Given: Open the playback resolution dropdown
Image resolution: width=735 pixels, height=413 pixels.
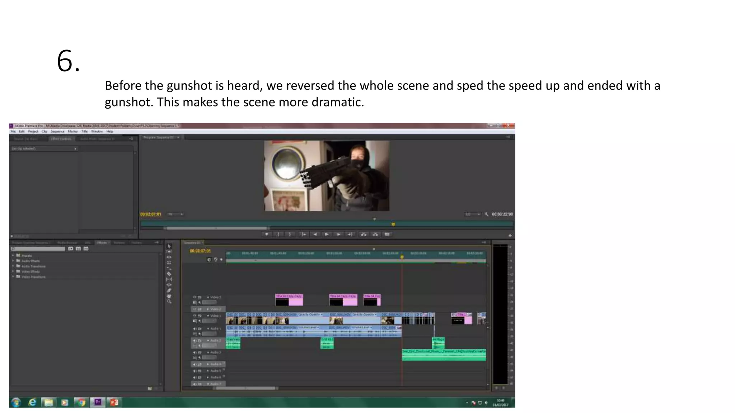Looking at the screenshot, I should pos(473,214).
